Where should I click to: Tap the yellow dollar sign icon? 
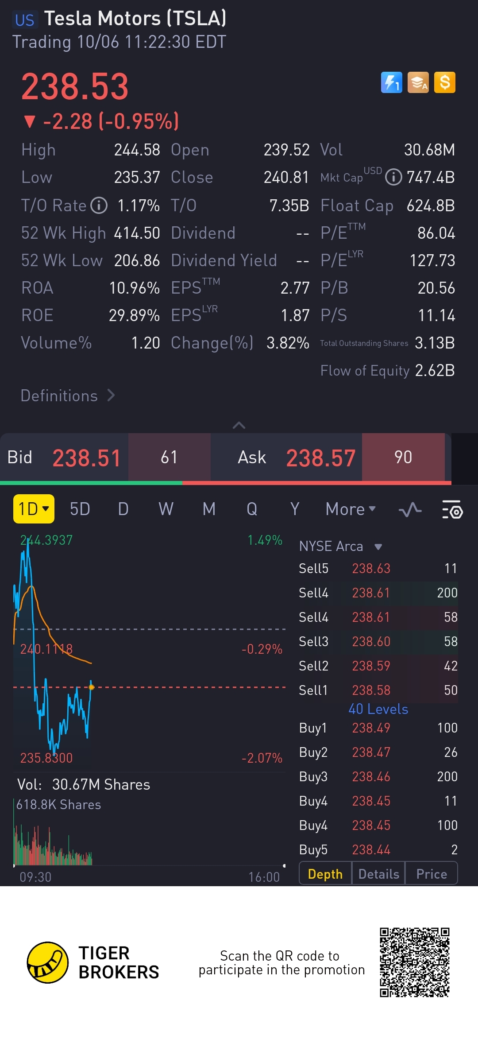click(445, 82)
